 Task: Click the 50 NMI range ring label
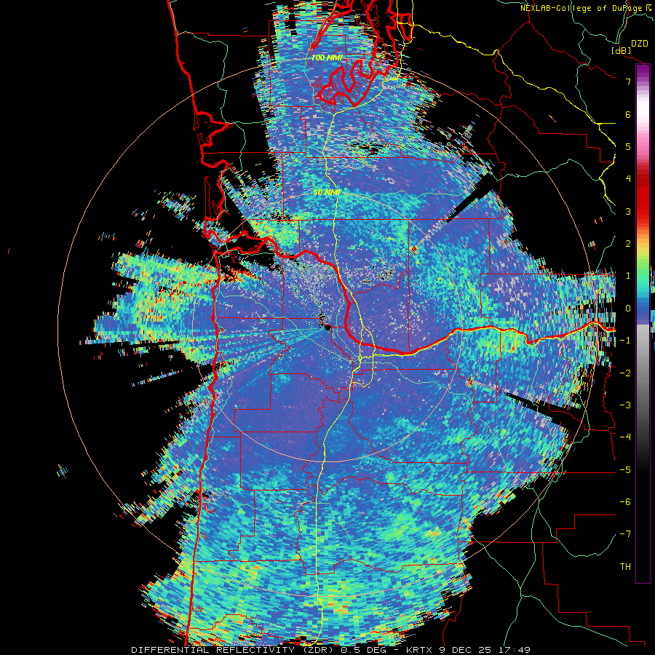click(x=327, y=193)
